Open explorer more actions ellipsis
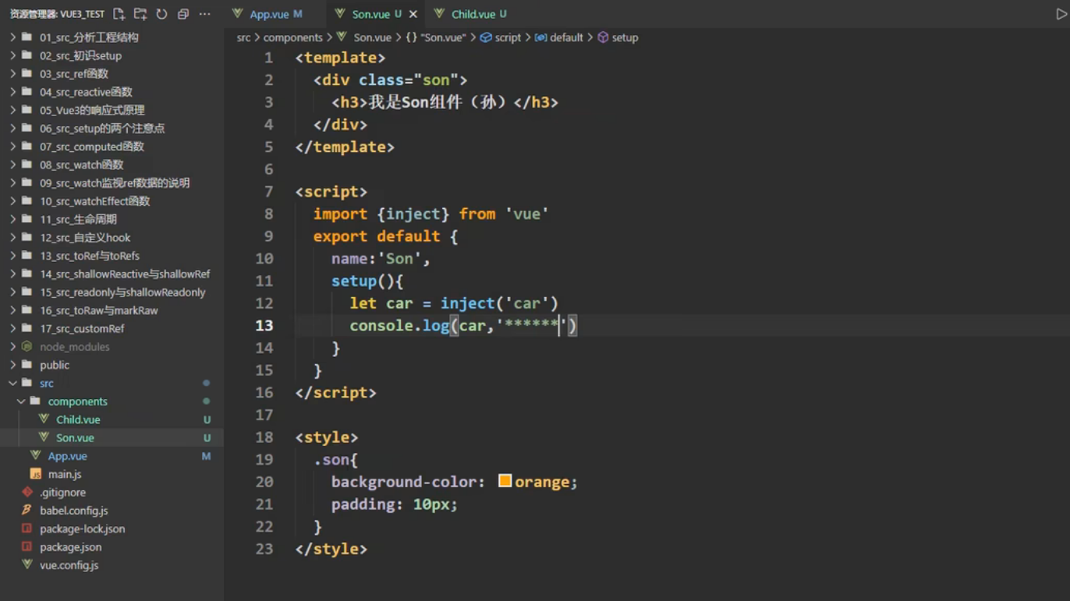The height and width of the screenshot is (601, 1070). [x=204, y=14]
